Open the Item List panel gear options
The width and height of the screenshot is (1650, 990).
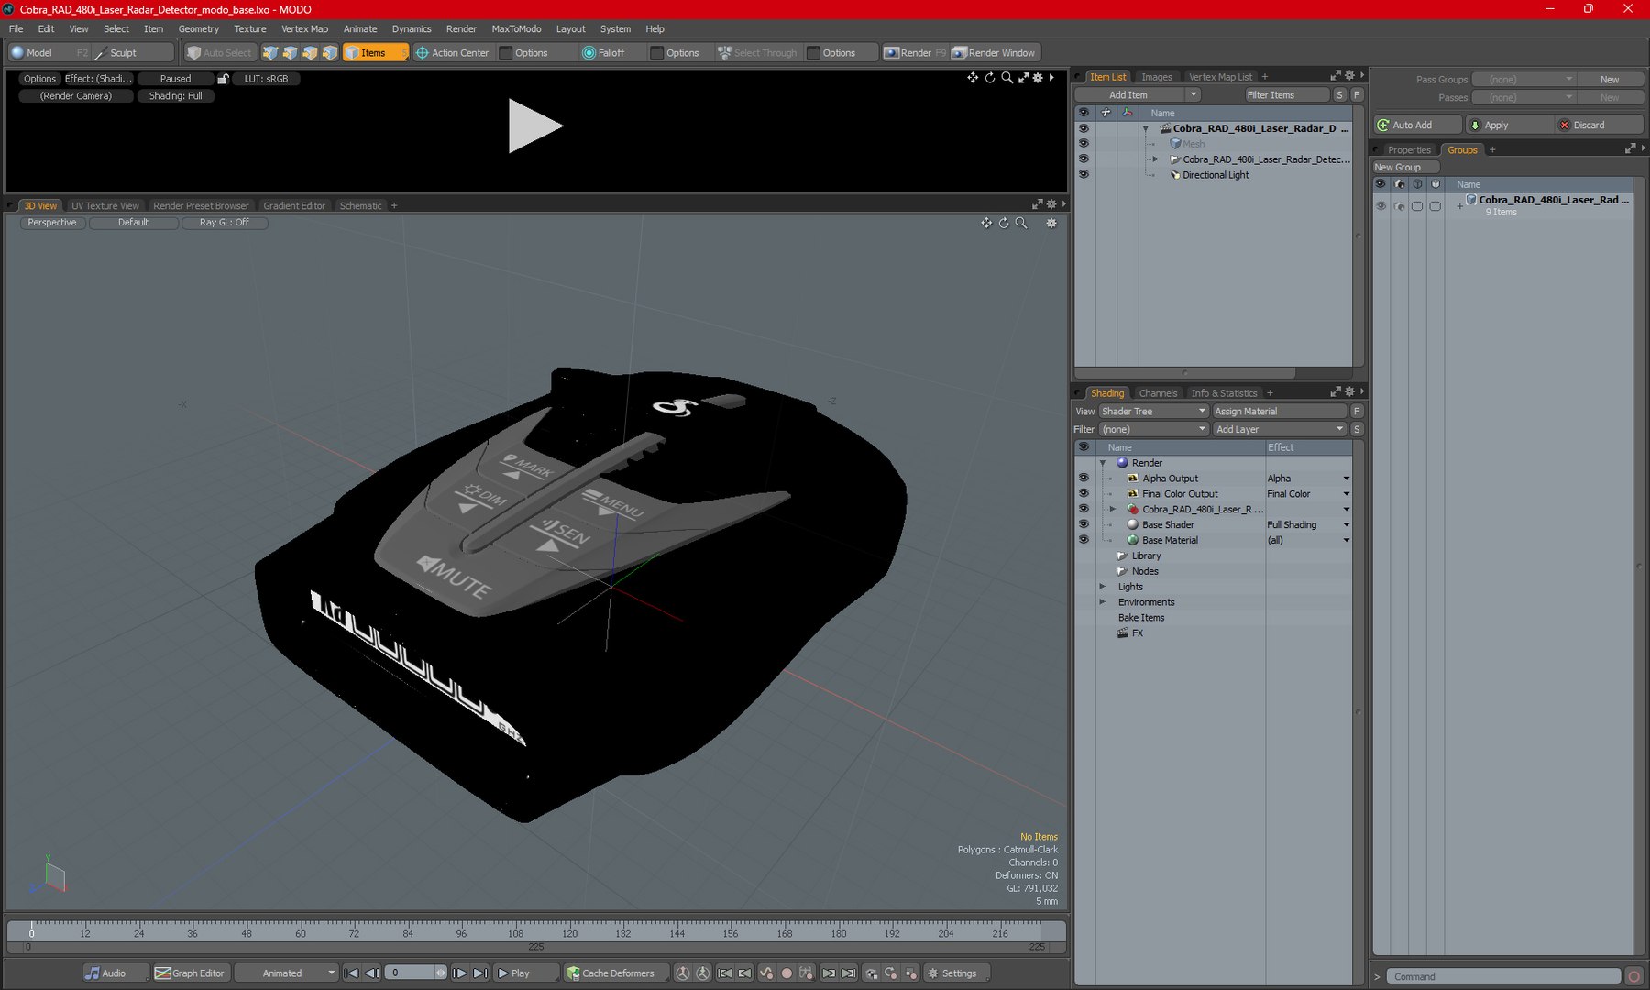(1349, 76)
